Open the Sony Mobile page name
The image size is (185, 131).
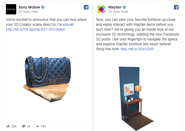click(29, 7)
